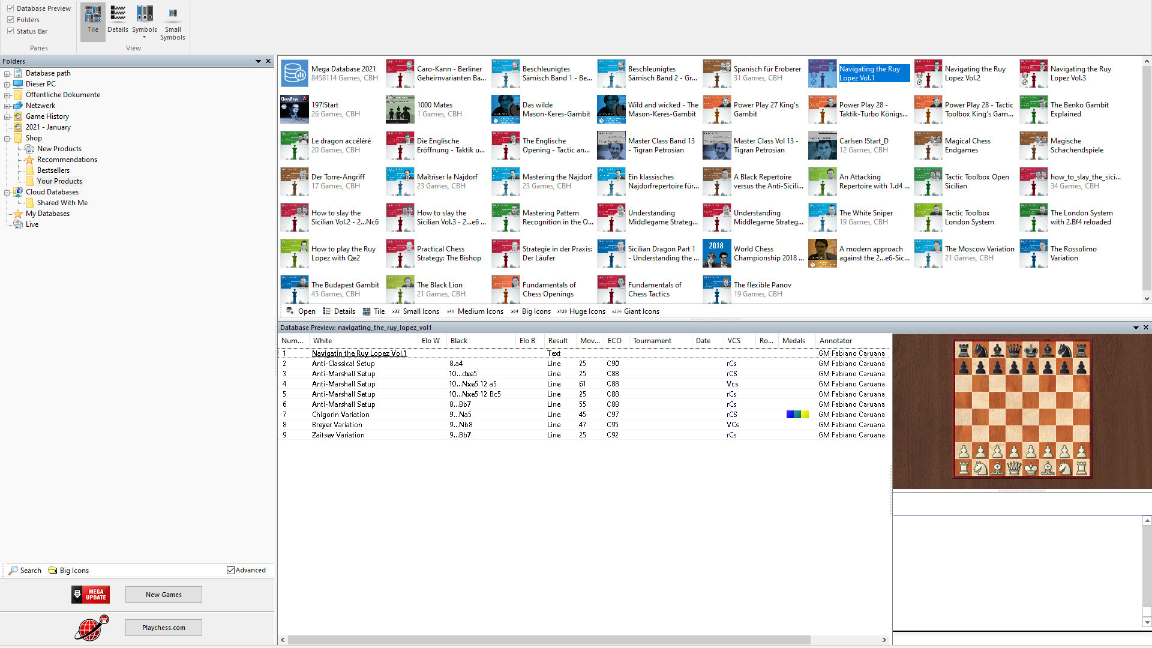Expand the Shop folder in tree

click(7, 137)
